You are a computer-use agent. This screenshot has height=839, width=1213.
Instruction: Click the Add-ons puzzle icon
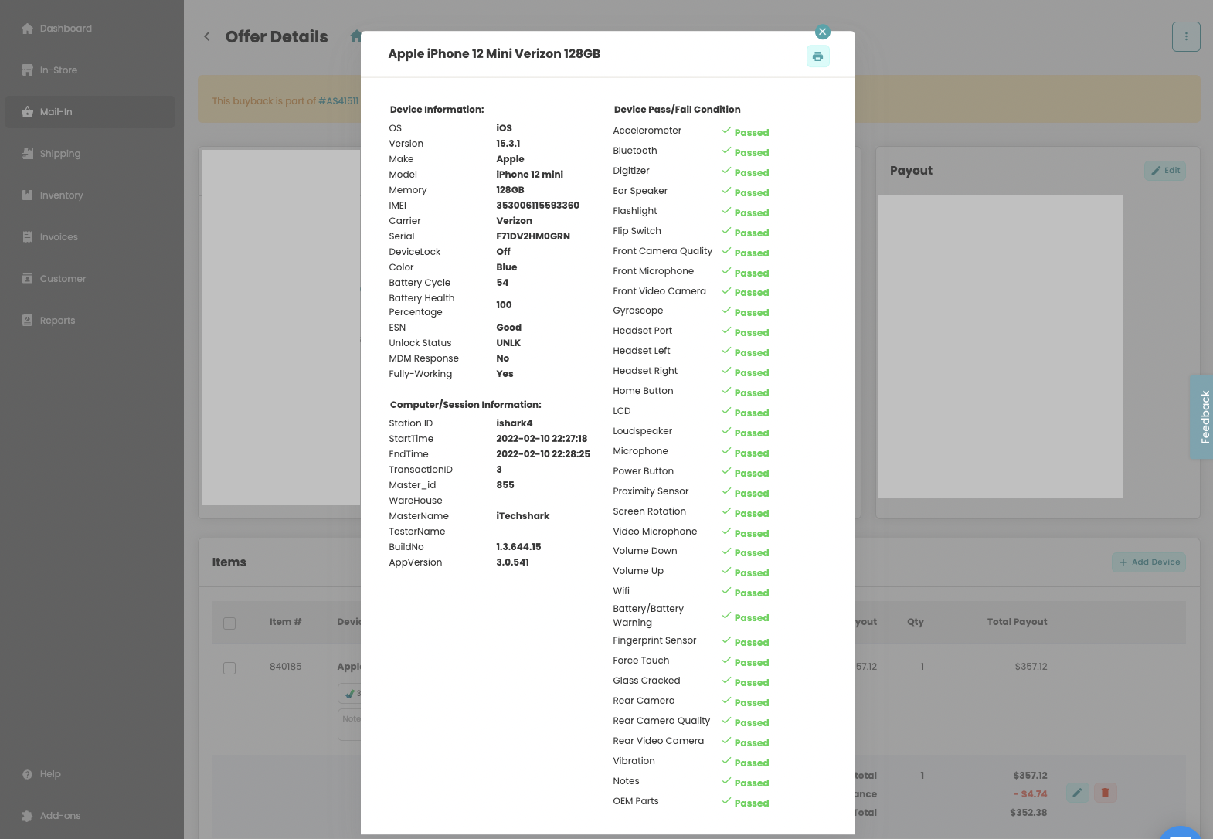point(28,816)
